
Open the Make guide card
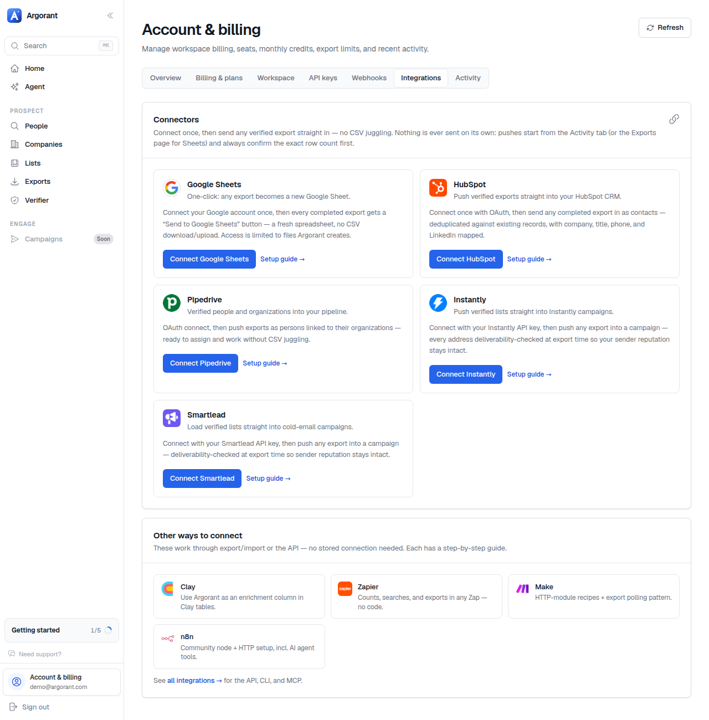click(594, 596)
